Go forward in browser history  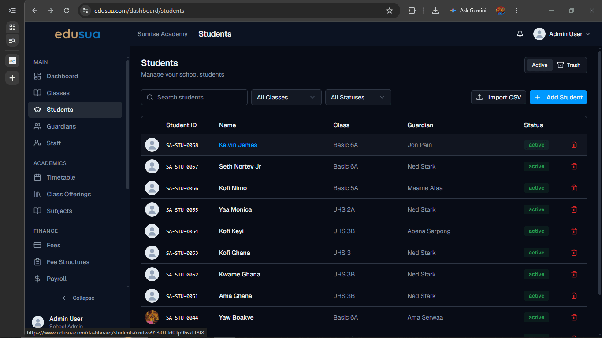click(x=51, y=11)
